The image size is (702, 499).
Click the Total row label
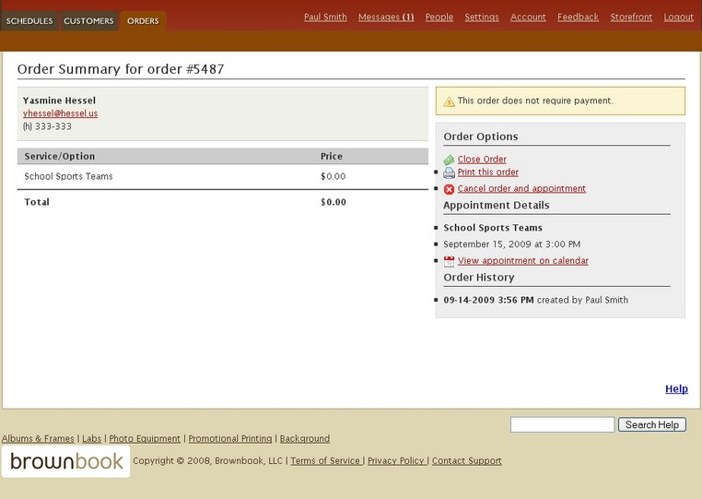pos(37,202)
